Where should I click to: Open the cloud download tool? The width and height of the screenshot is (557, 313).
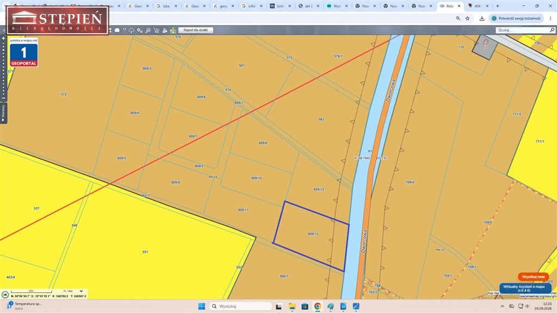[x=132, y=30]
